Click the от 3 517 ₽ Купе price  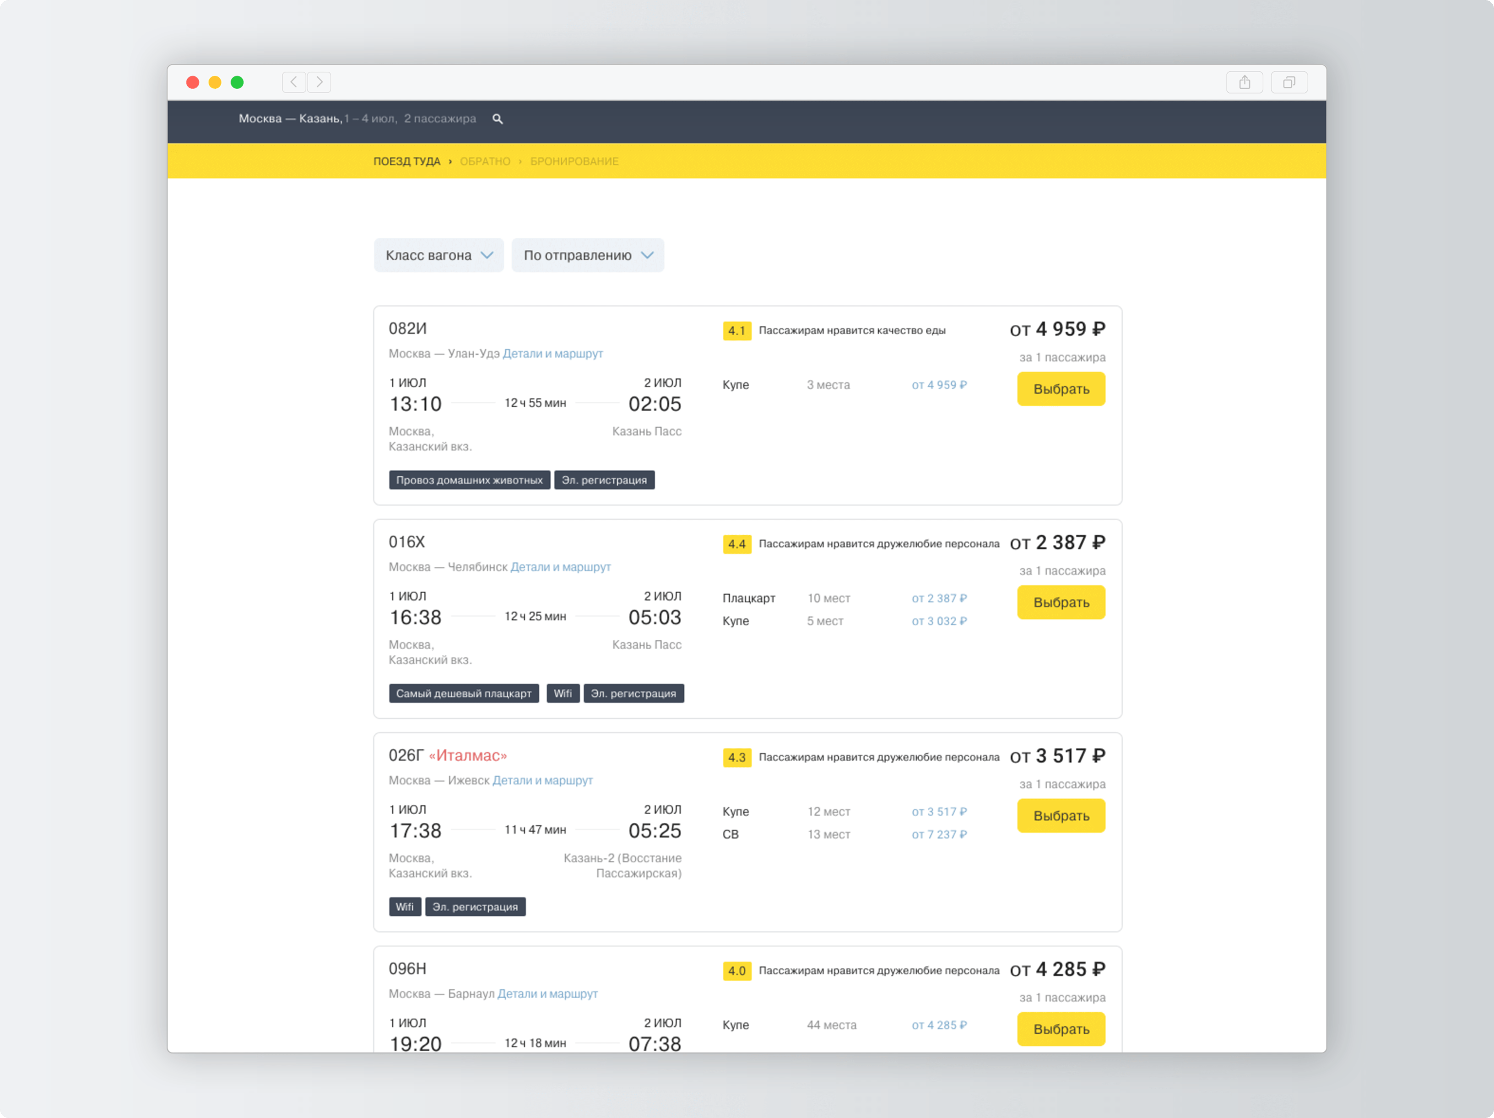(x=940, y=812)
